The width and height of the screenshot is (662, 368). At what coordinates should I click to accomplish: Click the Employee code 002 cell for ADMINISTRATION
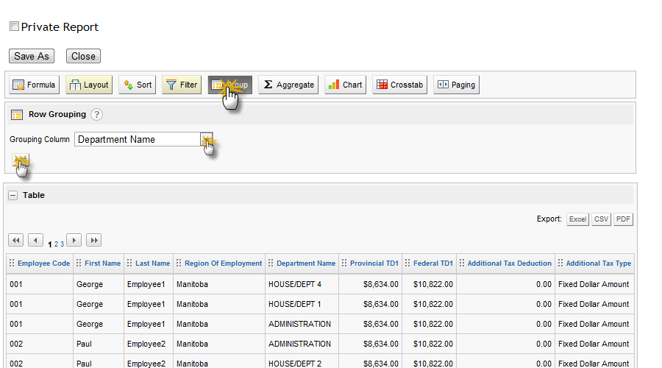pos(40,344)
